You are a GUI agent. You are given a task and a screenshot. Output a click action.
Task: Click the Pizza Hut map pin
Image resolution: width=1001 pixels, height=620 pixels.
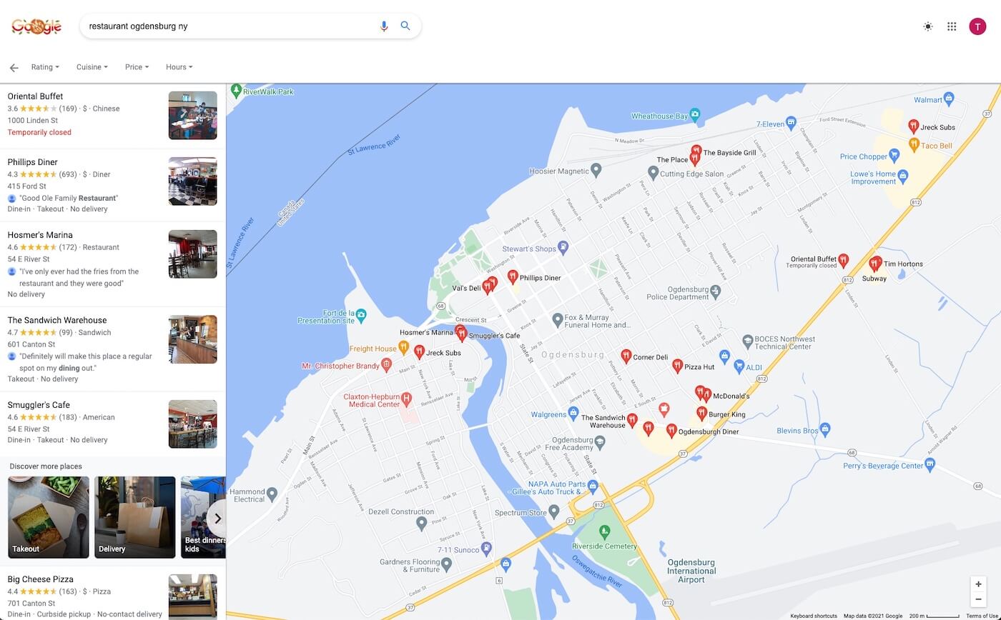[677, 366]
